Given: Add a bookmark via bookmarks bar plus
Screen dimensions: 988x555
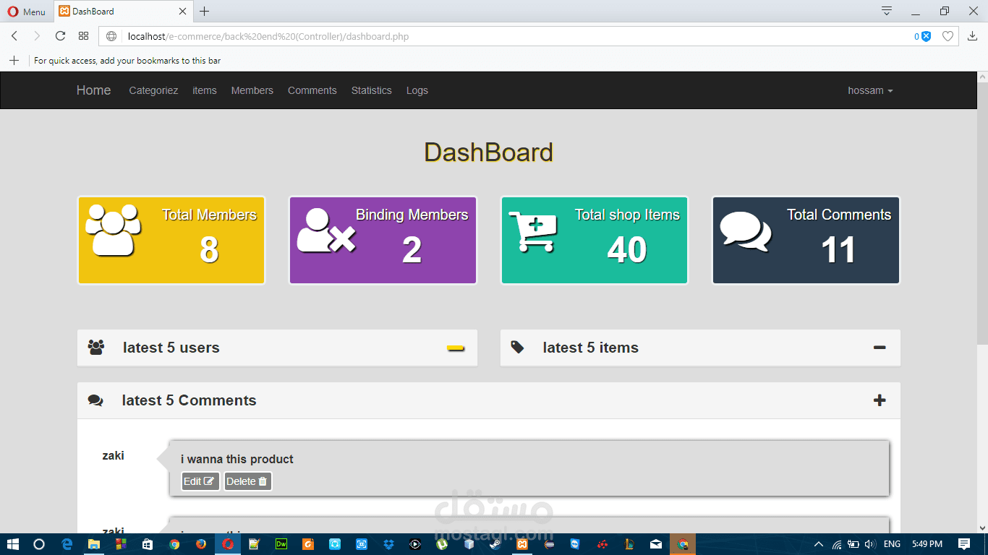Looking at the screenshot, I should (x=14, y=61).
